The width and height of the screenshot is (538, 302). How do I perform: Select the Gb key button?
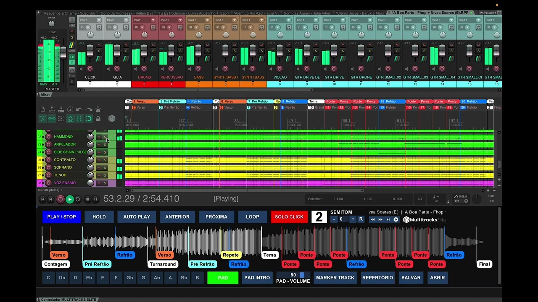129,278
